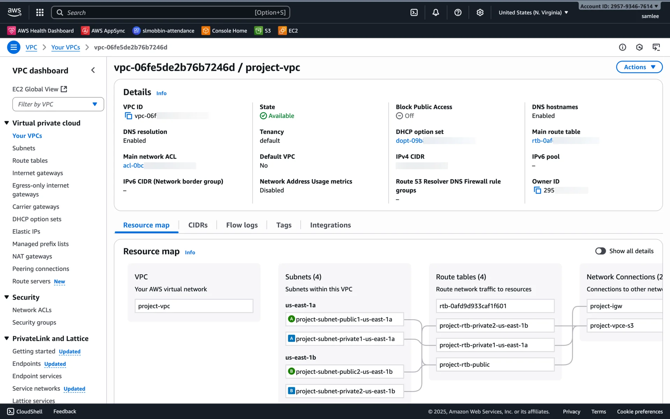Copy the VPC ID with copy icon

click(128, 116)
